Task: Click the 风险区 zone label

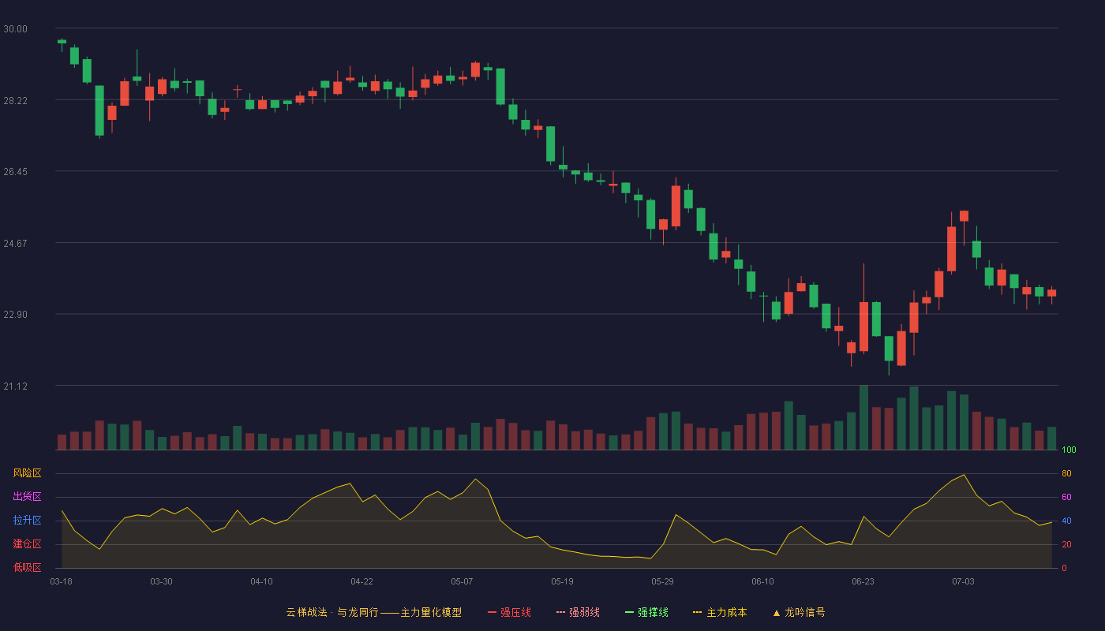Action: 27,473
